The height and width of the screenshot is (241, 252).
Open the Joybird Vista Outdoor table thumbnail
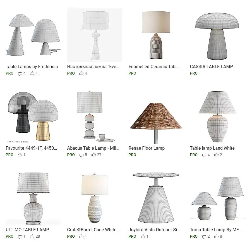pyautogui.click(x=156, y=198)
